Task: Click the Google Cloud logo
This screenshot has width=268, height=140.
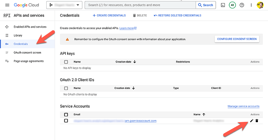Action: pyautogui.click(x=26, y=5)
